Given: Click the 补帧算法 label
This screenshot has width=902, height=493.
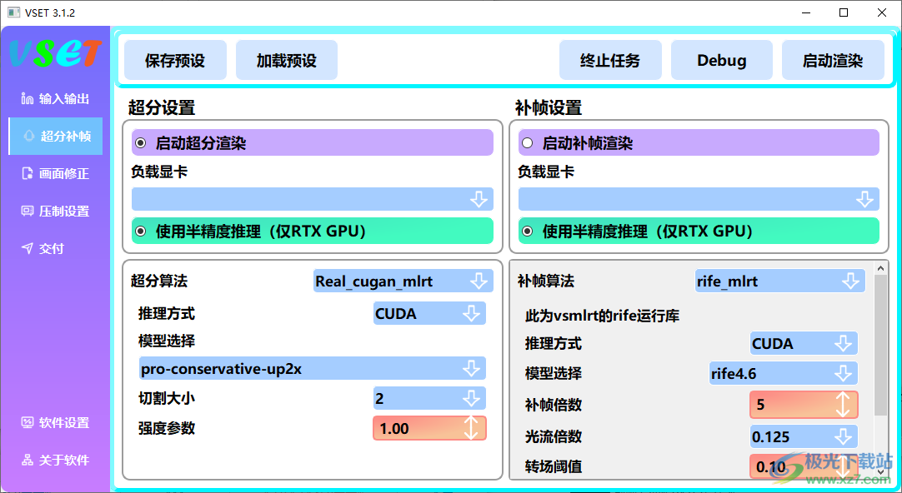Looking at the screenshot, I should click(x=546, y=281).
